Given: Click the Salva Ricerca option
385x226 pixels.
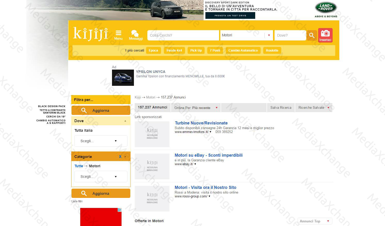Looking at the screenshot, I should tap(281, 107).
